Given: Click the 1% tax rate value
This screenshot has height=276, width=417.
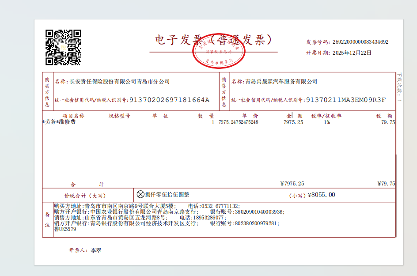Looking at the screenshot, I should [x=326, y=122].
